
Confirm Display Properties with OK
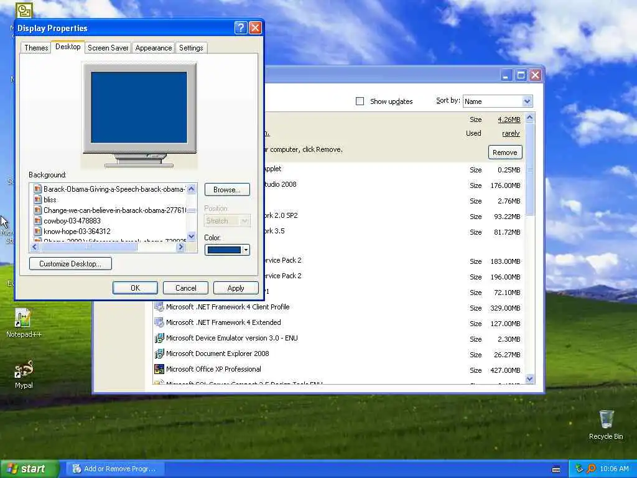click(135, 288)
